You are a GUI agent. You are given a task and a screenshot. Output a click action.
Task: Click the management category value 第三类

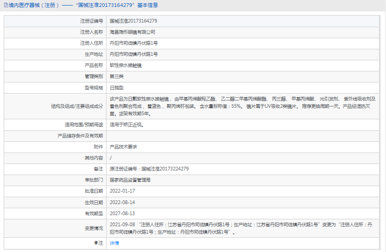(x=117, y=76)
